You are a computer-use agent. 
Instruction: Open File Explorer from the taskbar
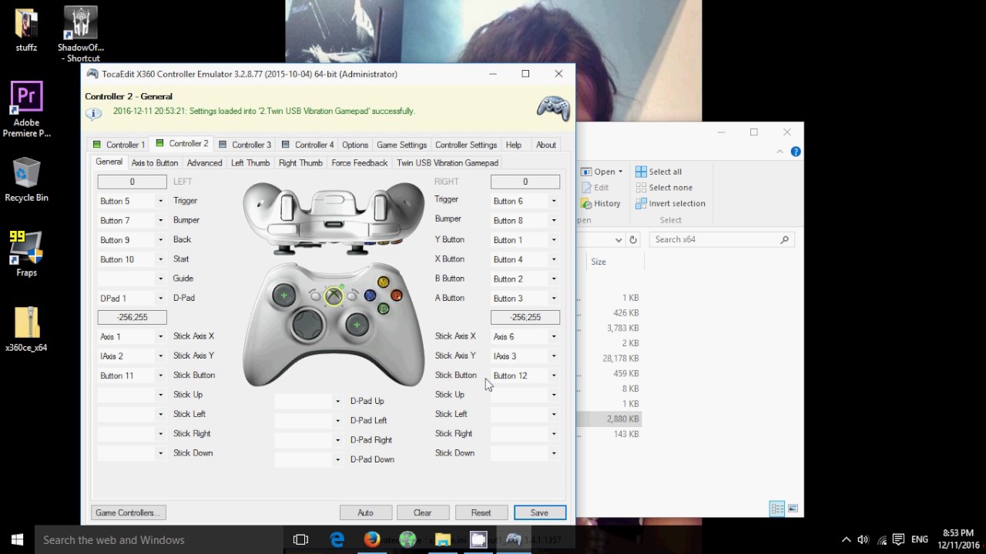pos(443,539)
